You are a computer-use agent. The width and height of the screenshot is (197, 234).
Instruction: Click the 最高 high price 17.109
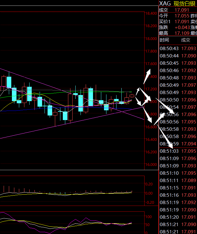[x=182, y=33]
